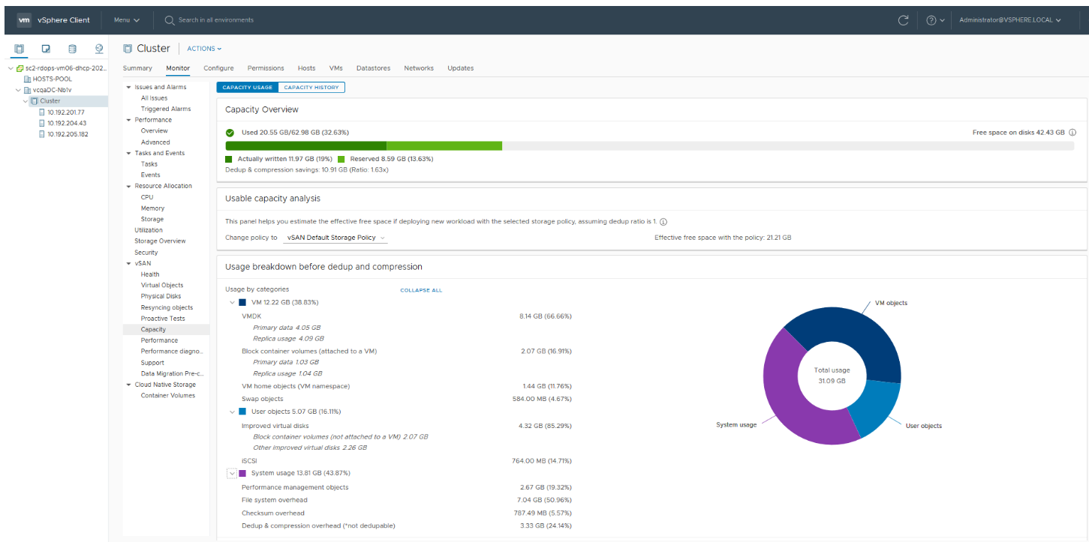1089x542 pixels.
Task: Click purple System usage legend swatch
Action: [242, 473]
